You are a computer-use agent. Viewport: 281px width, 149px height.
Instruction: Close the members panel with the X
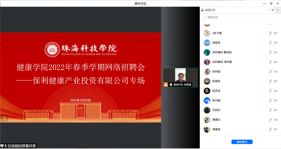pyautogui.click(x=273, y=10)
